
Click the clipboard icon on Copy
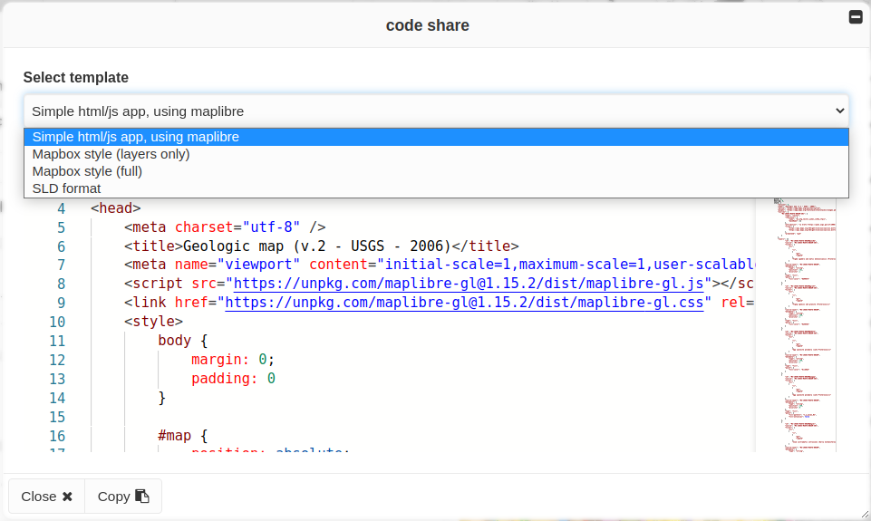[141, 497]
